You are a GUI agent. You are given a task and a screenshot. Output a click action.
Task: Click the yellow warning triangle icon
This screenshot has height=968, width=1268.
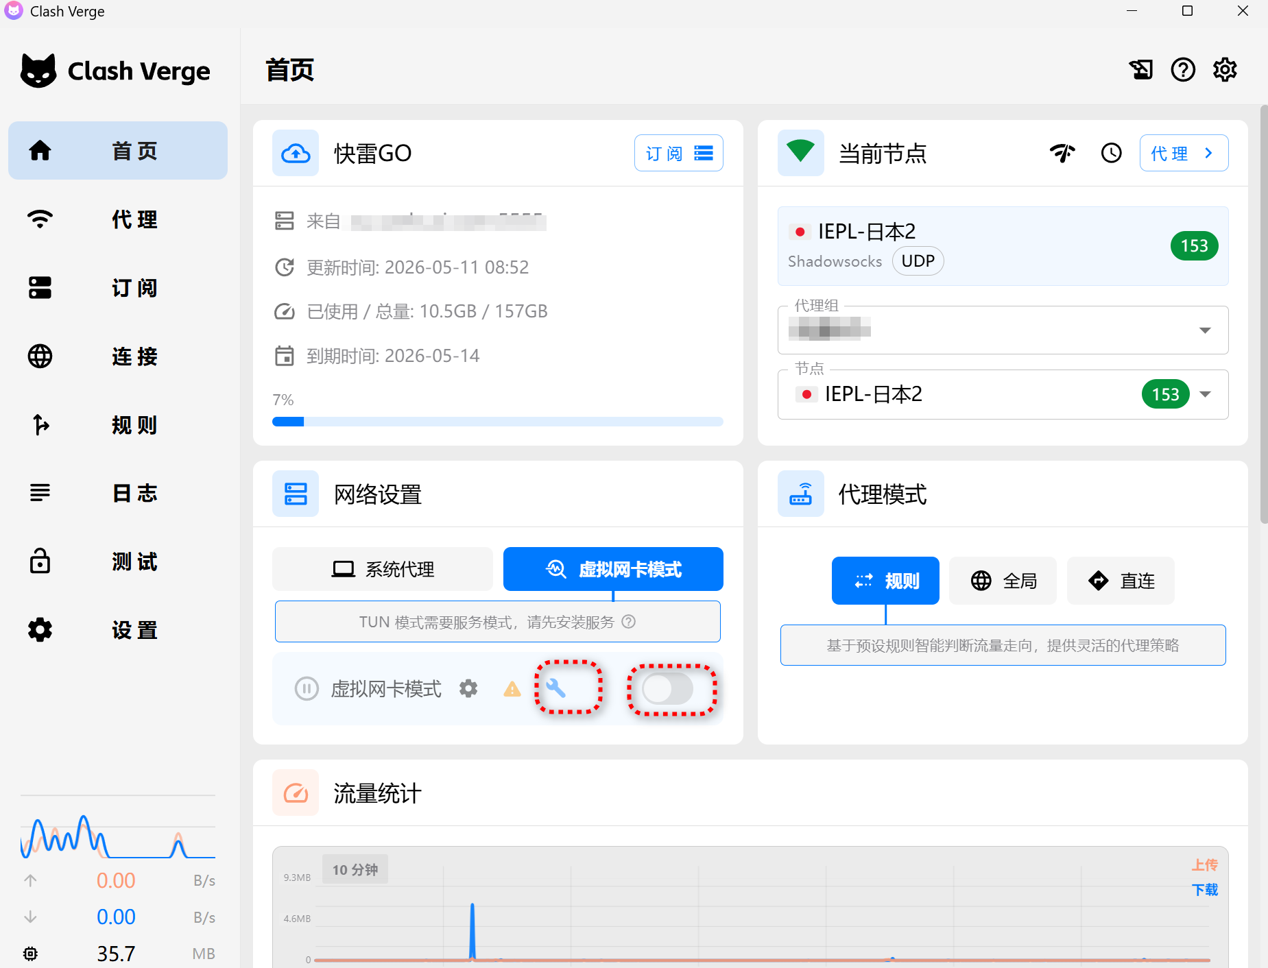(512, 689)
